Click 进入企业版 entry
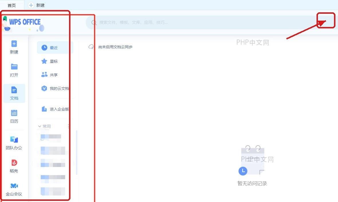 [x=55, y=109]
